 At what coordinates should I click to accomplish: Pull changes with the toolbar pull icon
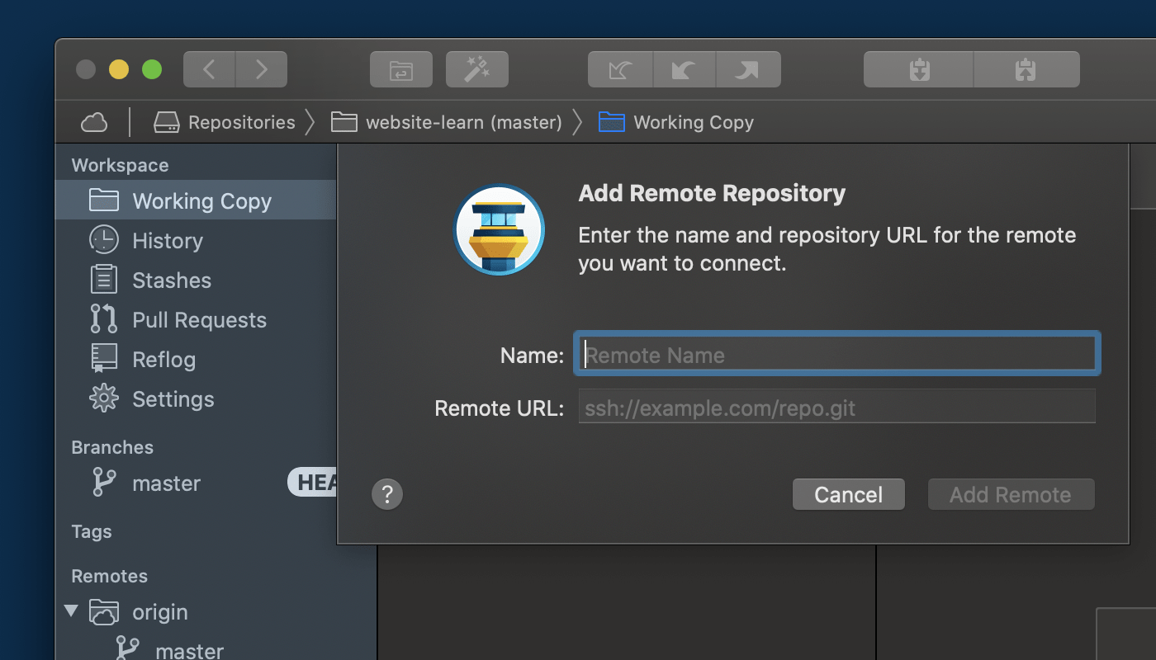coord(685,69)
